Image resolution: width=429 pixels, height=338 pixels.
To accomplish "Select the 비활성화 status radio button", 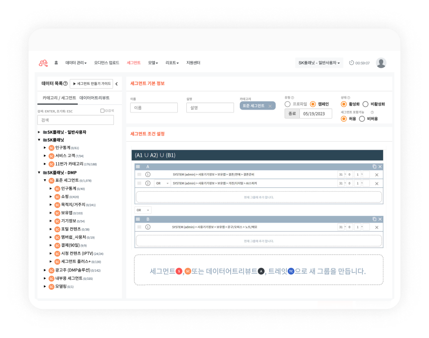I will point(365,104).
